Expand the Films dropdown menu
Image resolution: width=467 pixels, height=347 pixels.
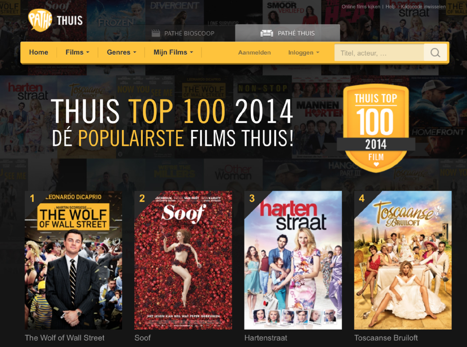(78, 52)
